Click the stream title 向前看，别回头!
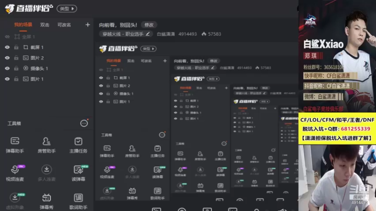 tap(118, 25)
